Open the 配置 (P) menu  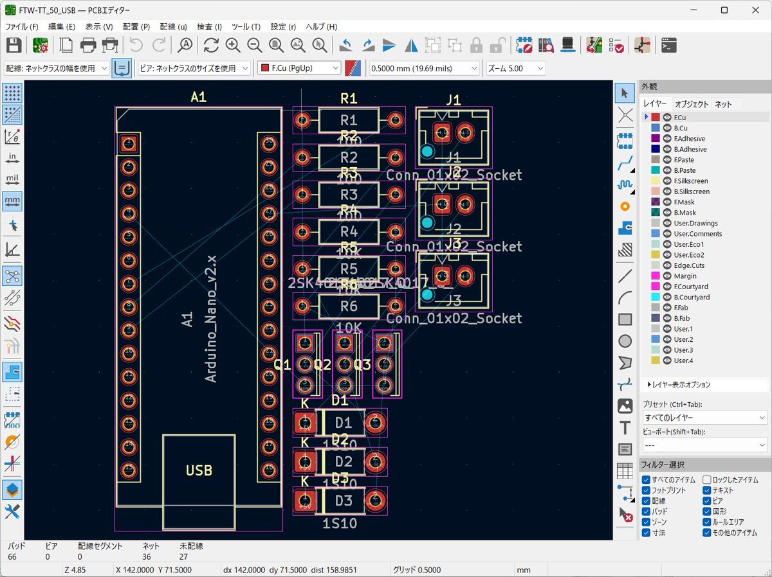[x=136, y=27]
